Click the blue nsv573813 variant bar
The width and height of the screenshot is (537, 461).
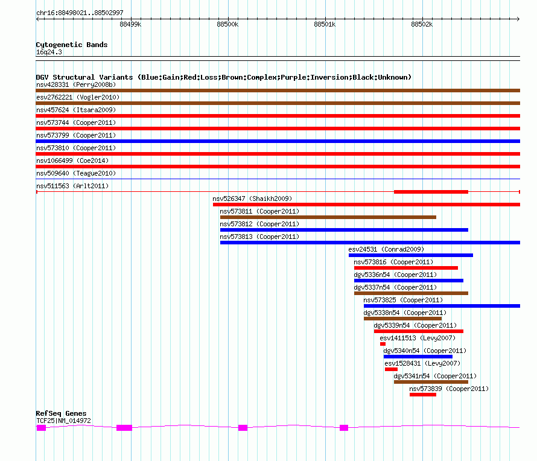370,243
